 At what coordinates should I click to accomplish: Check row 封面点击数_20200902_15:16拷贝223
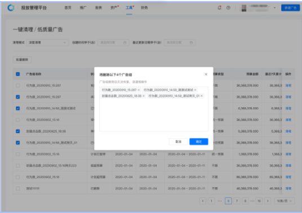(17, 166)
